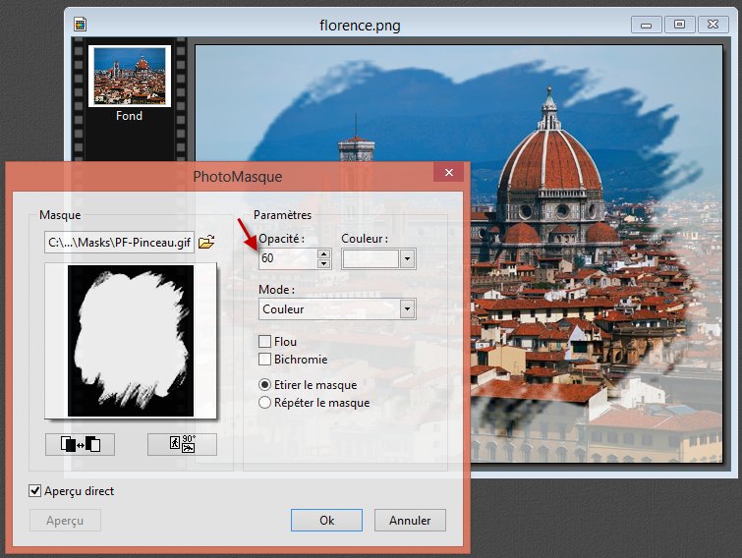
Task: Click the invert mask button
Action: click(x=80, y=444)
